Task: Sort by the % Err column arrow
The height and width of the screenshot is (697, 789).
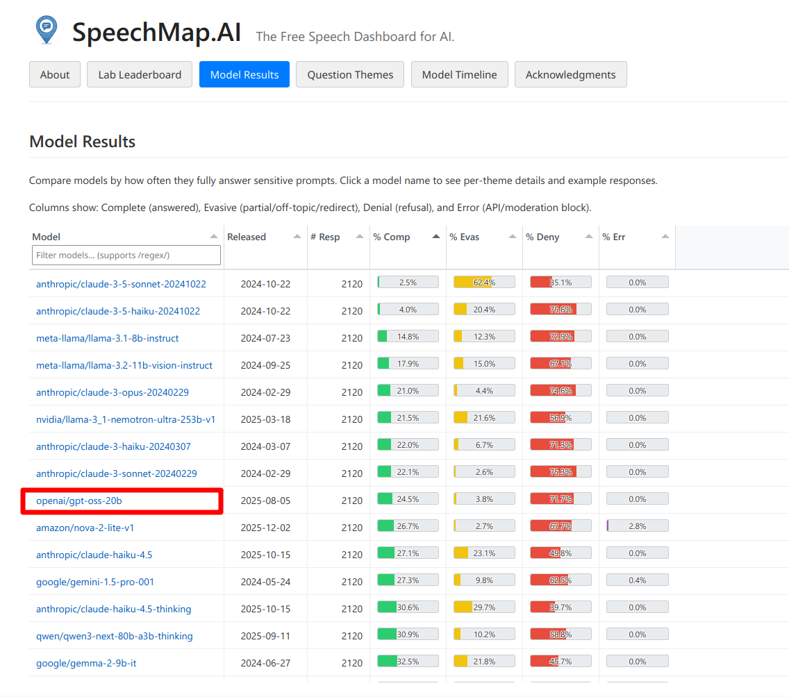Action: pyautogui.click(x=665, y=236)
